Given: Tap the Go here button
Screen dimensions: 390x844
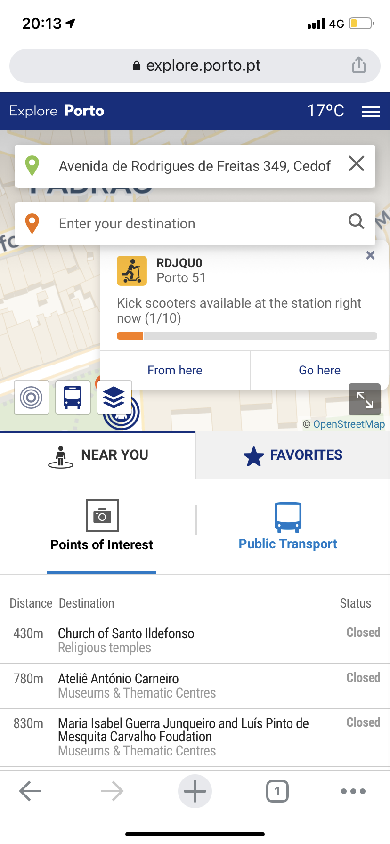Looking at the screenshot, I should coord(319,370).
